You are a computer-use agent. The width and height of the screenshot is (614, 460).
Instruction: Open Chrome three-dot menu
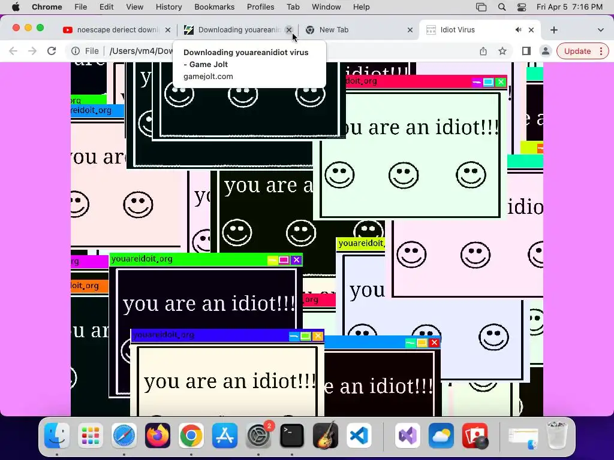pos(601,52)
